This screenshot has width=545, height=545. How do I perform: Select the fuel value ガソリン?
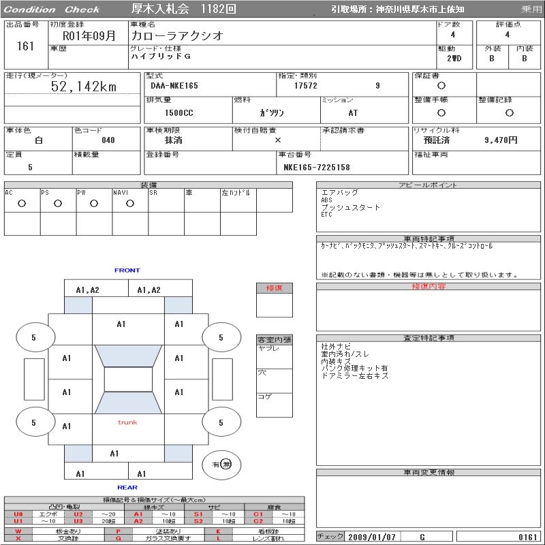coord(271,112)
